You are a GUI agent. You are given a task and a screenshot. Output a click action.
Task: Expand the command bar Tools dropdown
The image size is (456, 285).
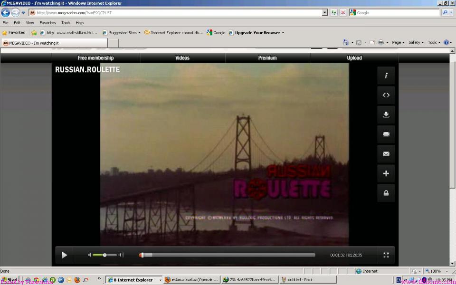[434, 42]
